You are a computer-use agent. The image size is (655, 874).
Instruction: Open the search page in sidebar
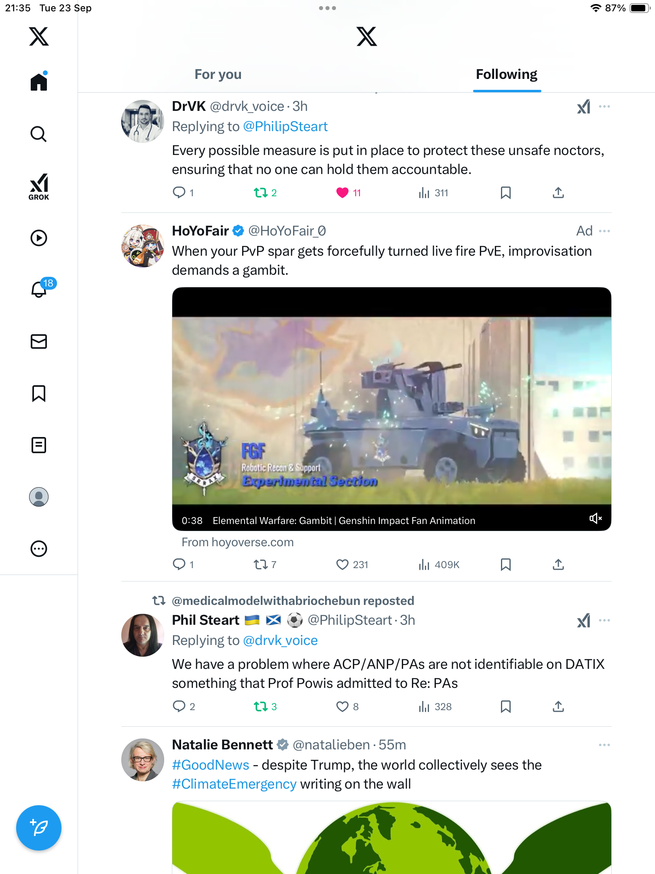point(39,134)
